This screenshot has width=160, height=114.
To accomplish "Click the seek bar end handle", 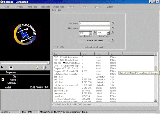I will (x=48, y=63).
